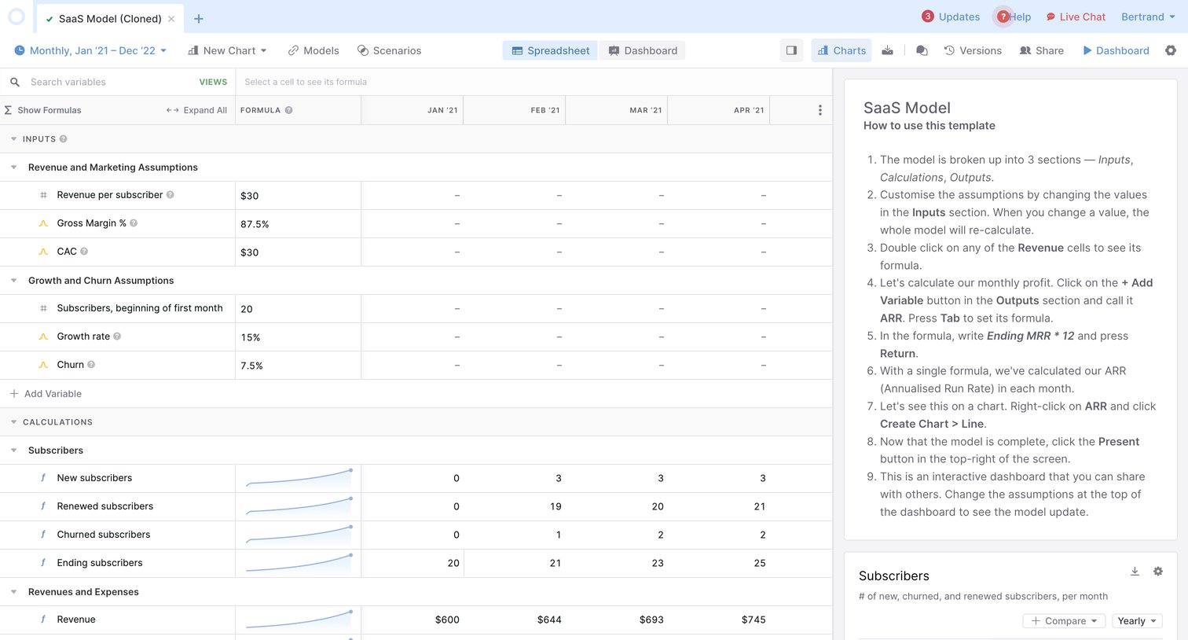Switch to Dashboard view toggle
Screen dimensions: 1188x640
[x=643, y=50]
